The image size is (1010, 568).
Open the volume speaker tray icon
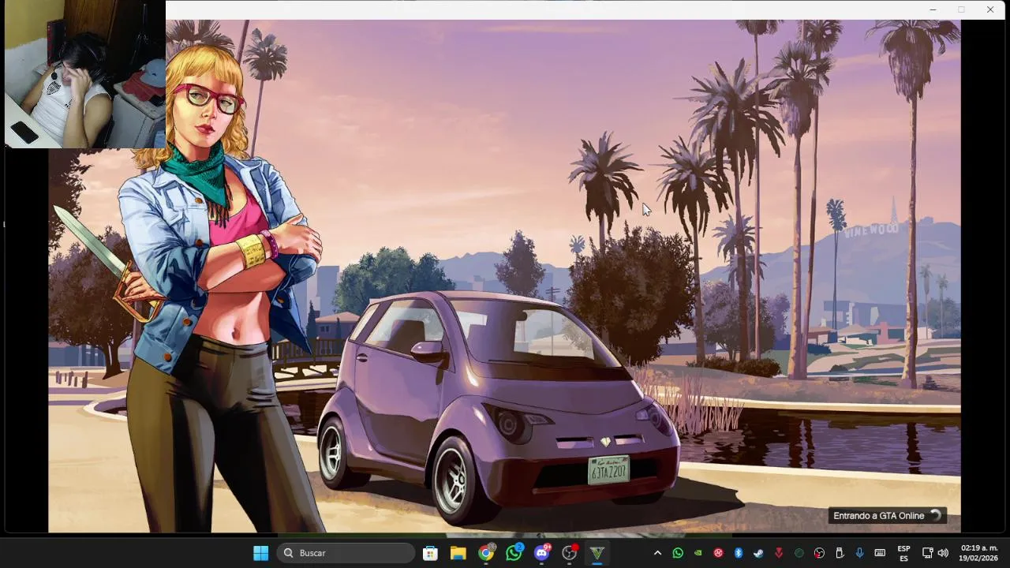[943, 553]
